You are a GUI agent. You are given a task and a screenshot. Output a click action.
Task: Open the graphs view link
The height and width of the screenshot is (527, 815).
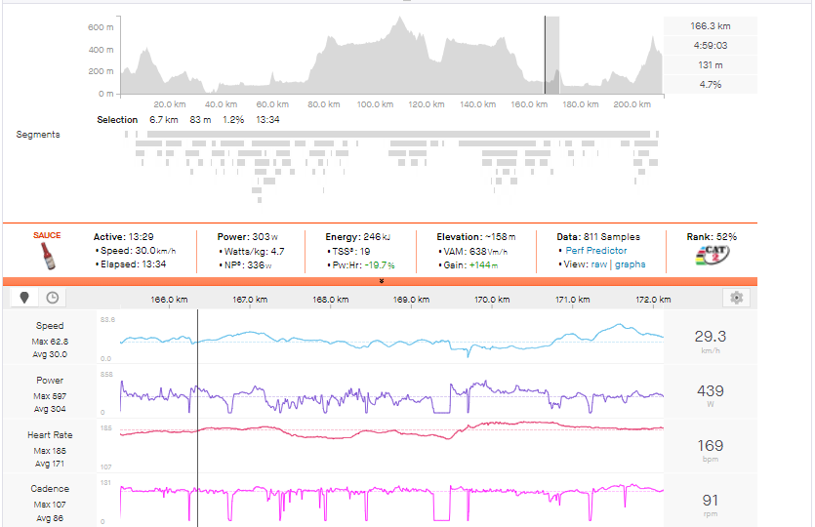pos(630,264)
